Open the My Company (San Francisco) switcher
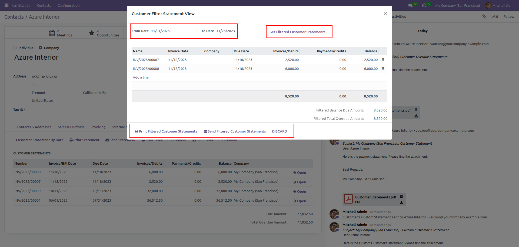This screenshot has width=519, height=247. pos(457,5)
